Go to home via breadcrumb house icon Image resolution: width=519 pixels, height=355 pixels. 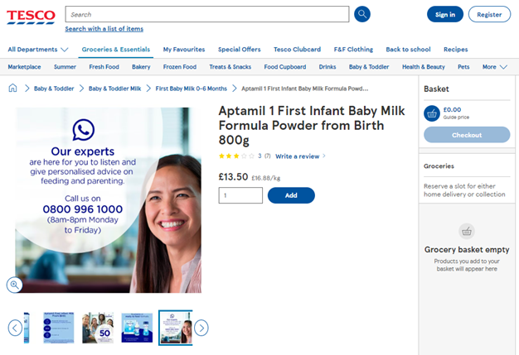pyautogui.click(x=12, y=89)
